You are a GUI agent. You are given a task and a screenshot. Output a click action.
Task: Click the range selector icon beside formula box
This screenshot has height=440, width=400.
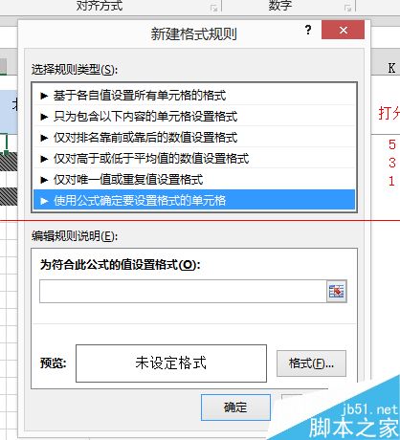click(337, 291)
